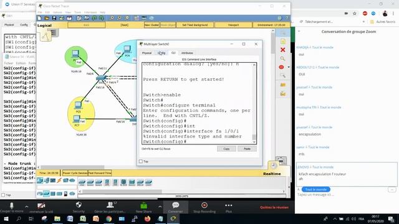Image resolution: width=399 pixels, height=224 pixels.
Task: Click right arrow of device list scrollbar
Action: pos(284,192)
